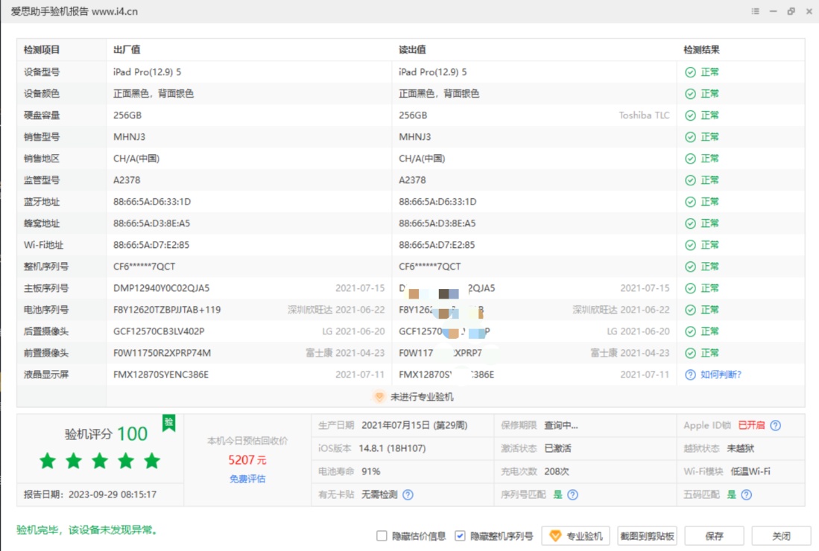Click the 读出值 column header
Image resolution: width=819 pixels, height=551 pixels.
tap(412, 50)
